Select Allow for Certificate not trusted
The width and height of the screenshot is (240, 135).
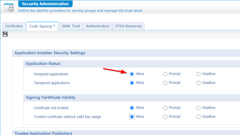(132, 108)
